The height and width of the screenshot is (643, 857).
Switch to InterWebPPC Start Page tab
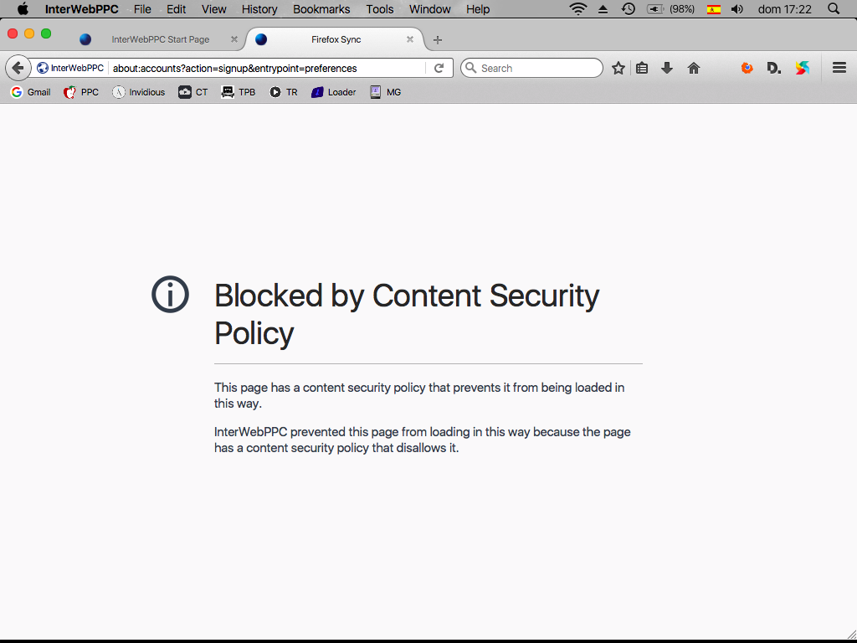click(x=158, y=39)
